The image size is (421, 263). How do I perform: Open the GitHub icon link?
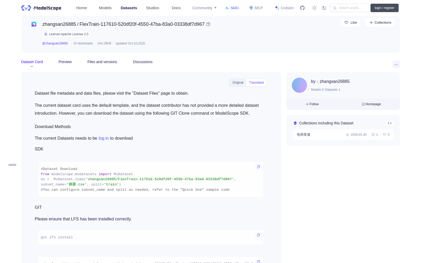[x=302, y=8]
